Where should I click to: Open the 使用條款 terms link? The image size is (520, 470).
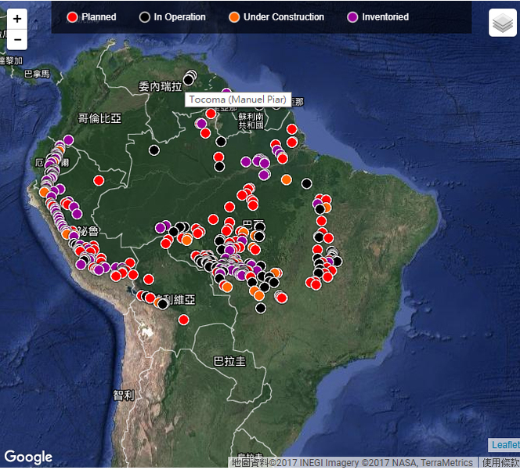[x=500, y=463]
